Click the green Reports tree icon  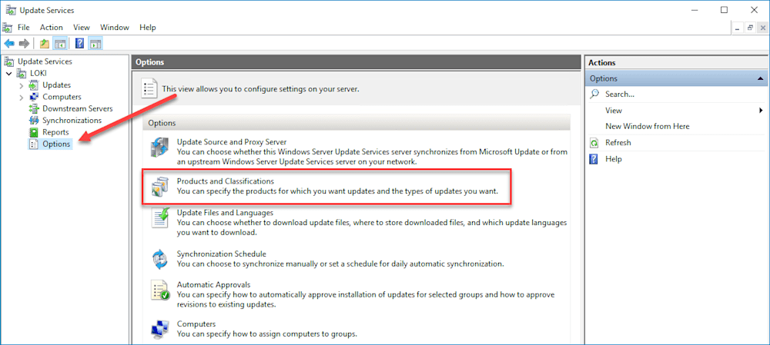pyautogui.click(x=33, y=132)
